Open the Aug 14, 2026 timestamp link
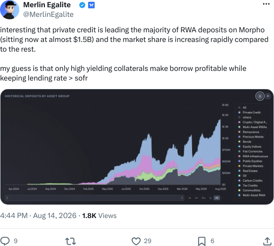The width and height of the screenshot is (274, 246). coord(55,216)
